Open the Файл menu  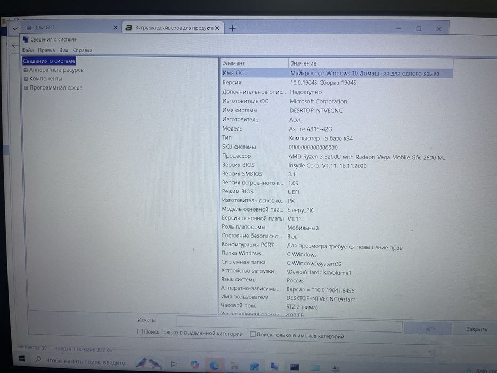click(28, 50)
